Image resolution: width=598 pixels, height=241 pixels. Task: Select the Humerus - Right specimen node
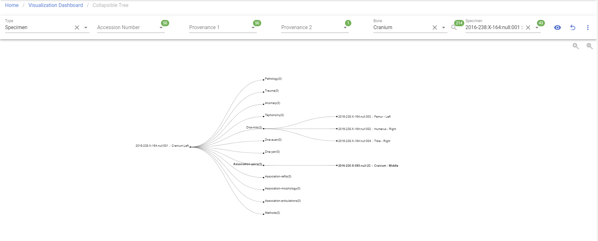[367, 129]
